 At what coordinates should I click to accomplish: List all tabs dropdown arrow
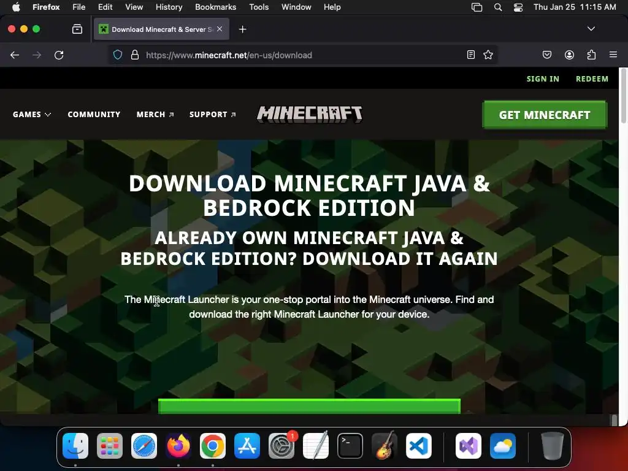click(591, 29)
